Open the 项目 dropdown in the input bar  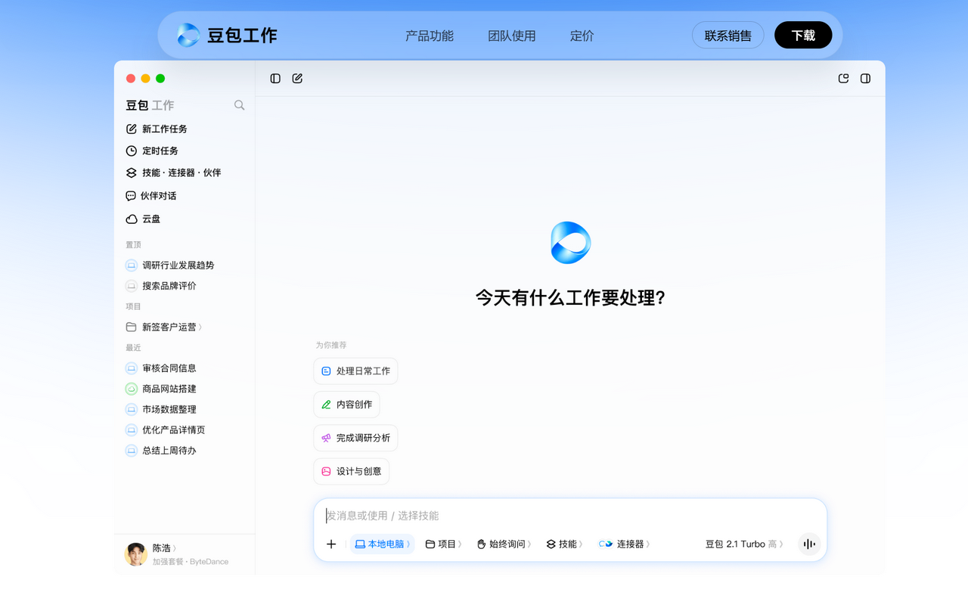coord(443,544)
